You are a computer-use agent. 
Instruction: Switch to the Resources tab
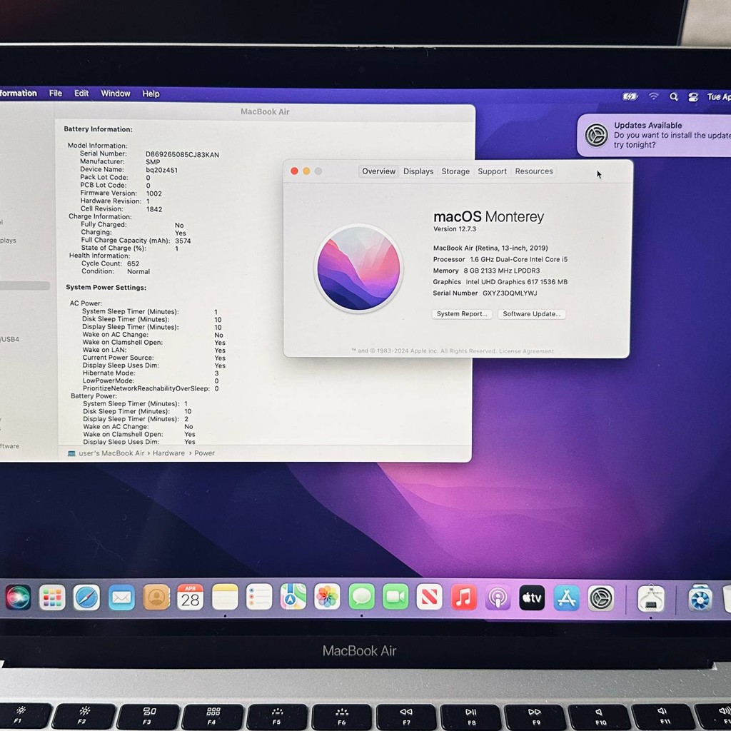coord(534,171)
